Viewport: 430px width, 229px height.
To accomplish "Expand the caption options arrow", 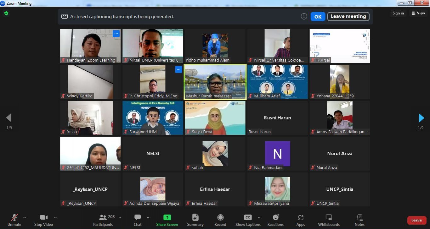I will coord(259,217).
